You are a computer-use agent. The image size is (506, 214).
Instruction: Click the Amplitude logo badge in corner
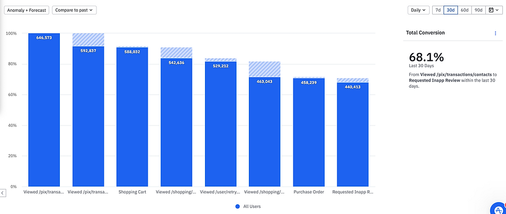point(497,207)
